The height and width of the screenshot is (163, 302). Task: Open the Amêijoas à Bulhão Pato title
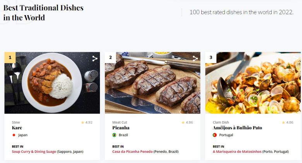[237, 128]
